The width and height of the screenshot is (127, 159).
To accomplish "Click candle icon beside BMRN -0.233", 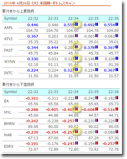I will pos(97,121).
